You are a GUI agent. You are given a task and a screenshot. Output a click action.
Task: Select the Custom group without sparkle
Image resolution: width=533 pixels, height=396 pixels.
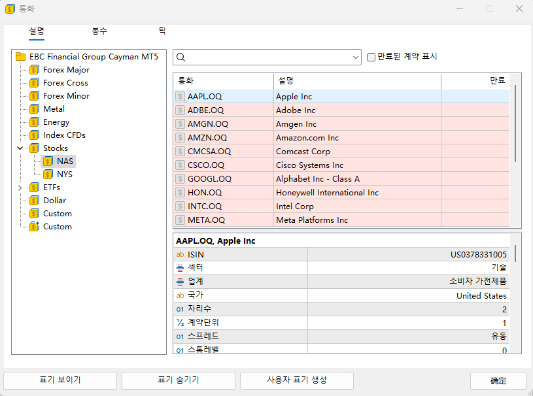(x=58, y=214)
